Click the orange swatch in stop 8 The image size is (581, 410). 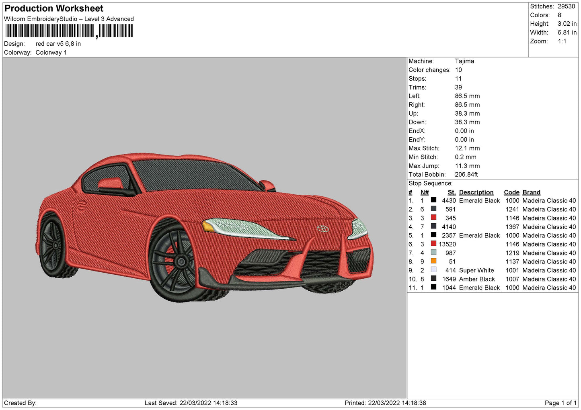(x=433, y=261)
